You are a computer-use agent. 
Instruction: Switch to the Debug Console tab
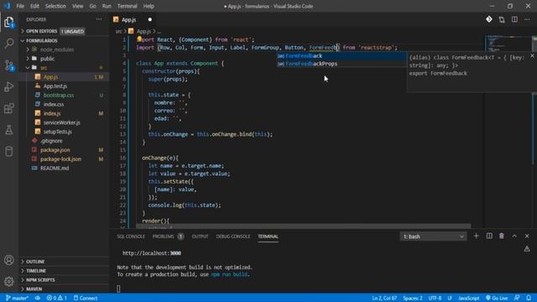pos(233,237)
